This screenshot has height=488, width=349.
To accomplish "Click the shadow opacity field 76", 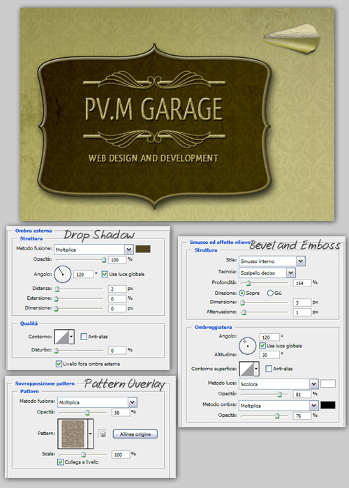I will coord(302,415).
